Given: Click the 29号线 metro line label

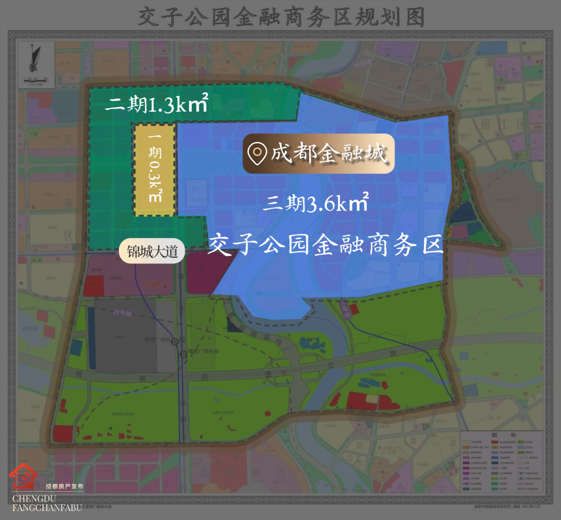Looking at the screenshot, I should [122, 313].
